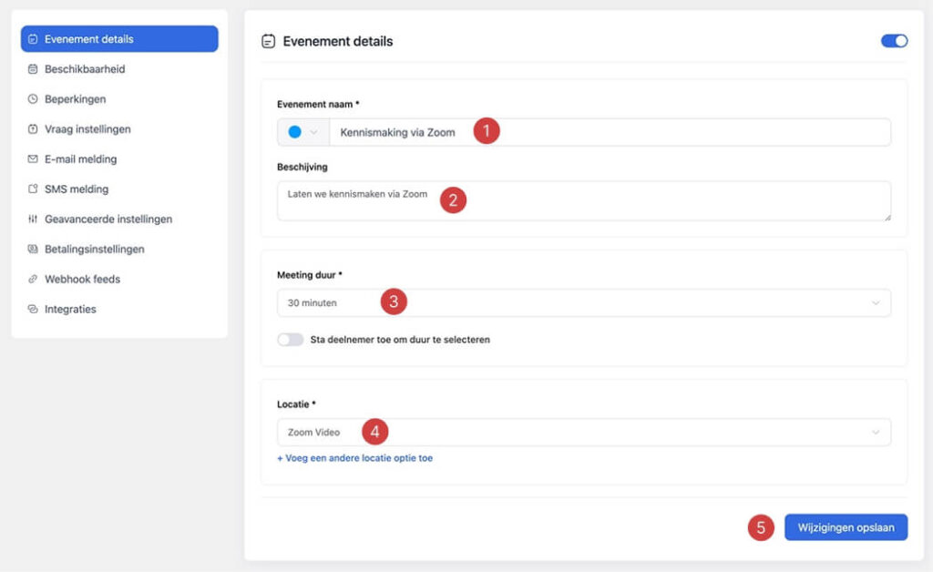Screen dimensions: 933x572
Task: Click the Evenement naam input field
Action: [610, 132]
